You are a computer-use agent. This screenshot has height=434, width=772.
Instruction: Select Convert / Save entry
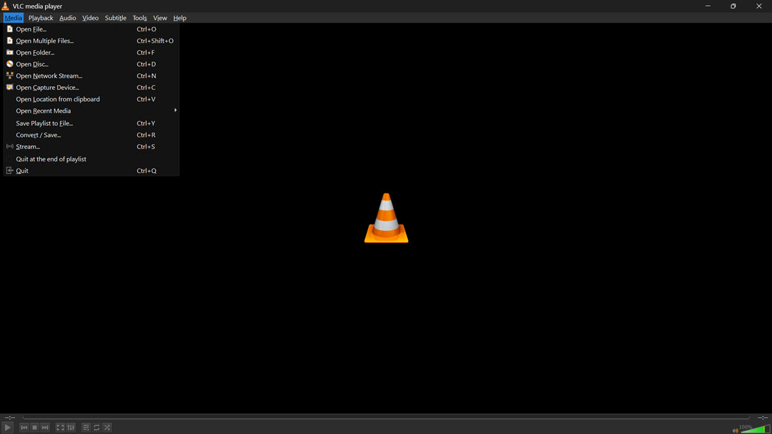click(x=91, y=135)
